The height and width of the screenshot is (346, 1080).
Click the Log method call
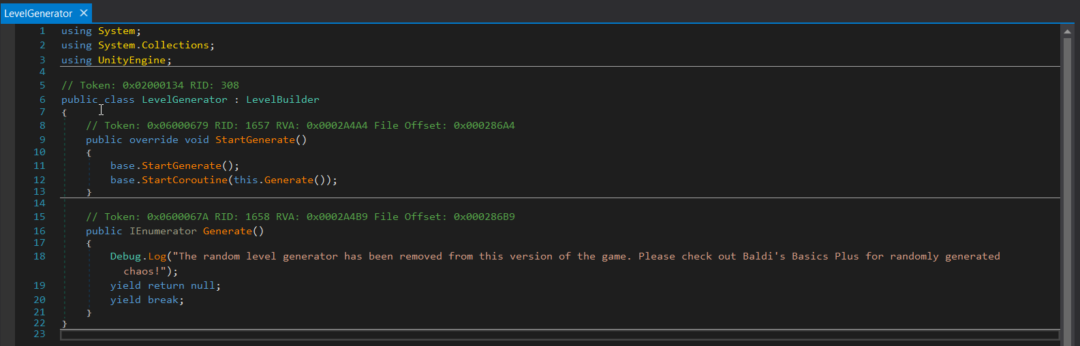click(x=157, y=256)
